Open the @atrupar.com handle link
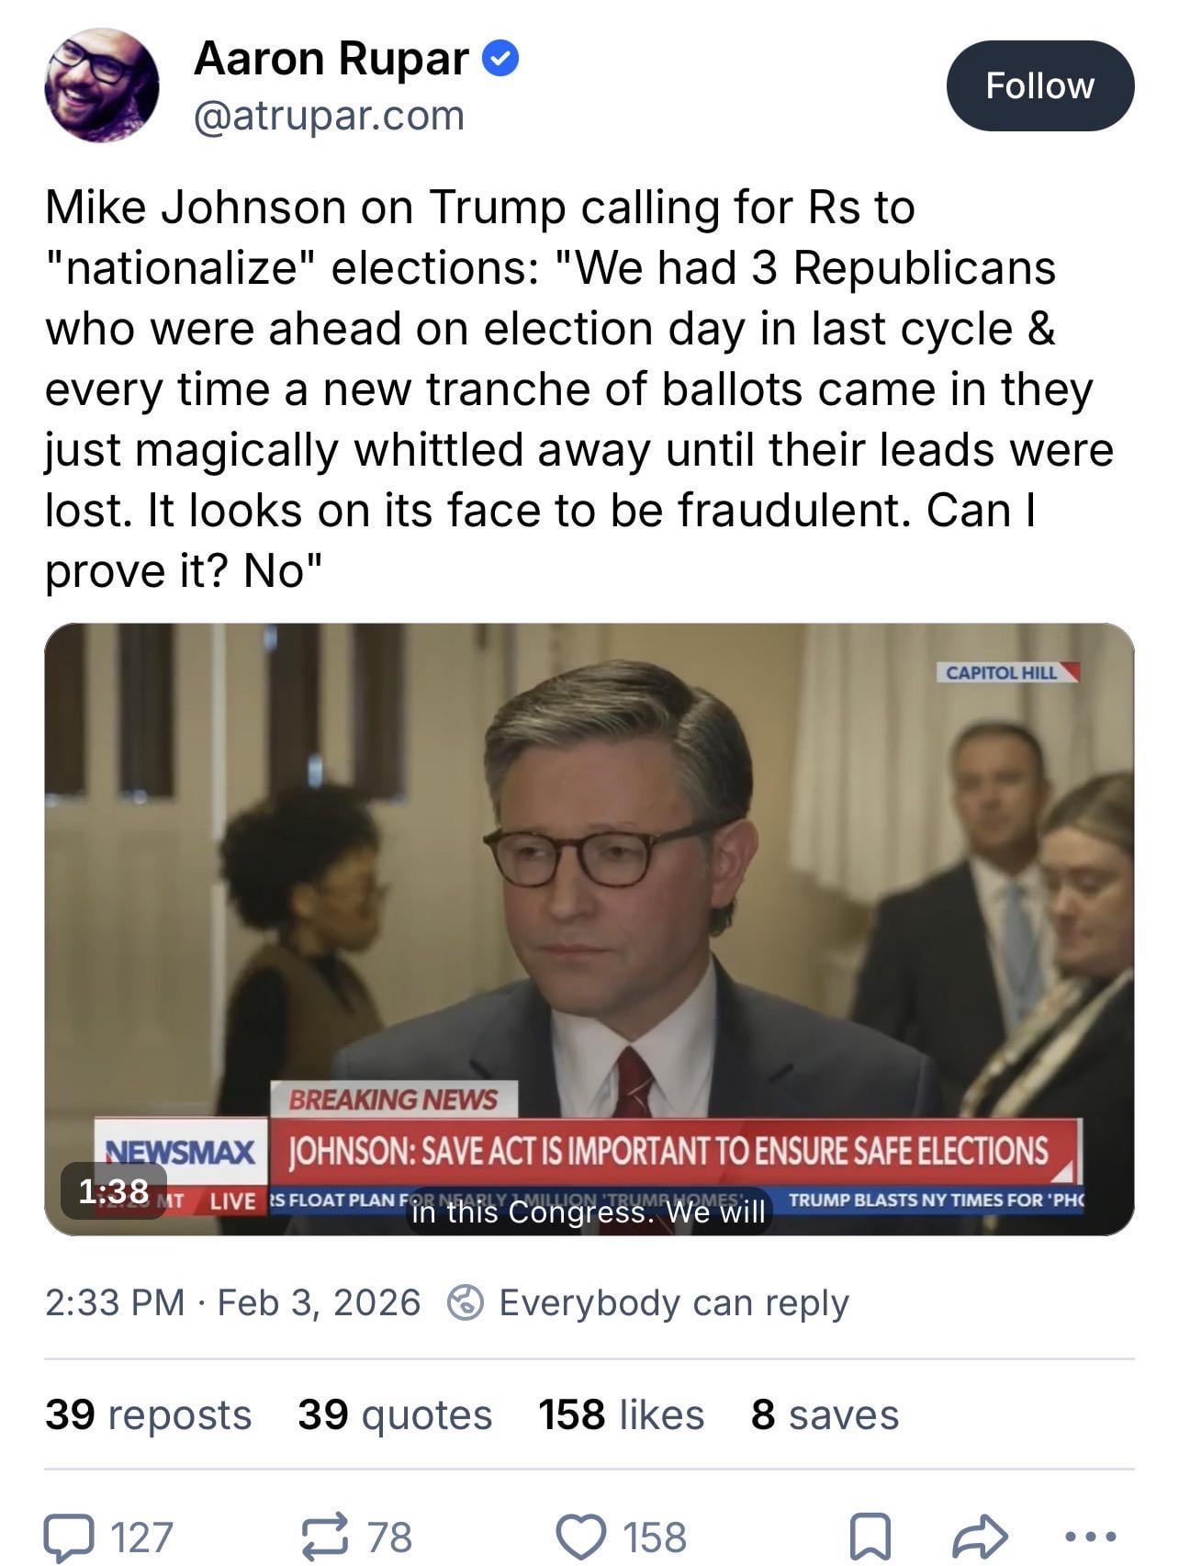The width and height of the screenshot is (1179, 1566). (x=329, y=117)
